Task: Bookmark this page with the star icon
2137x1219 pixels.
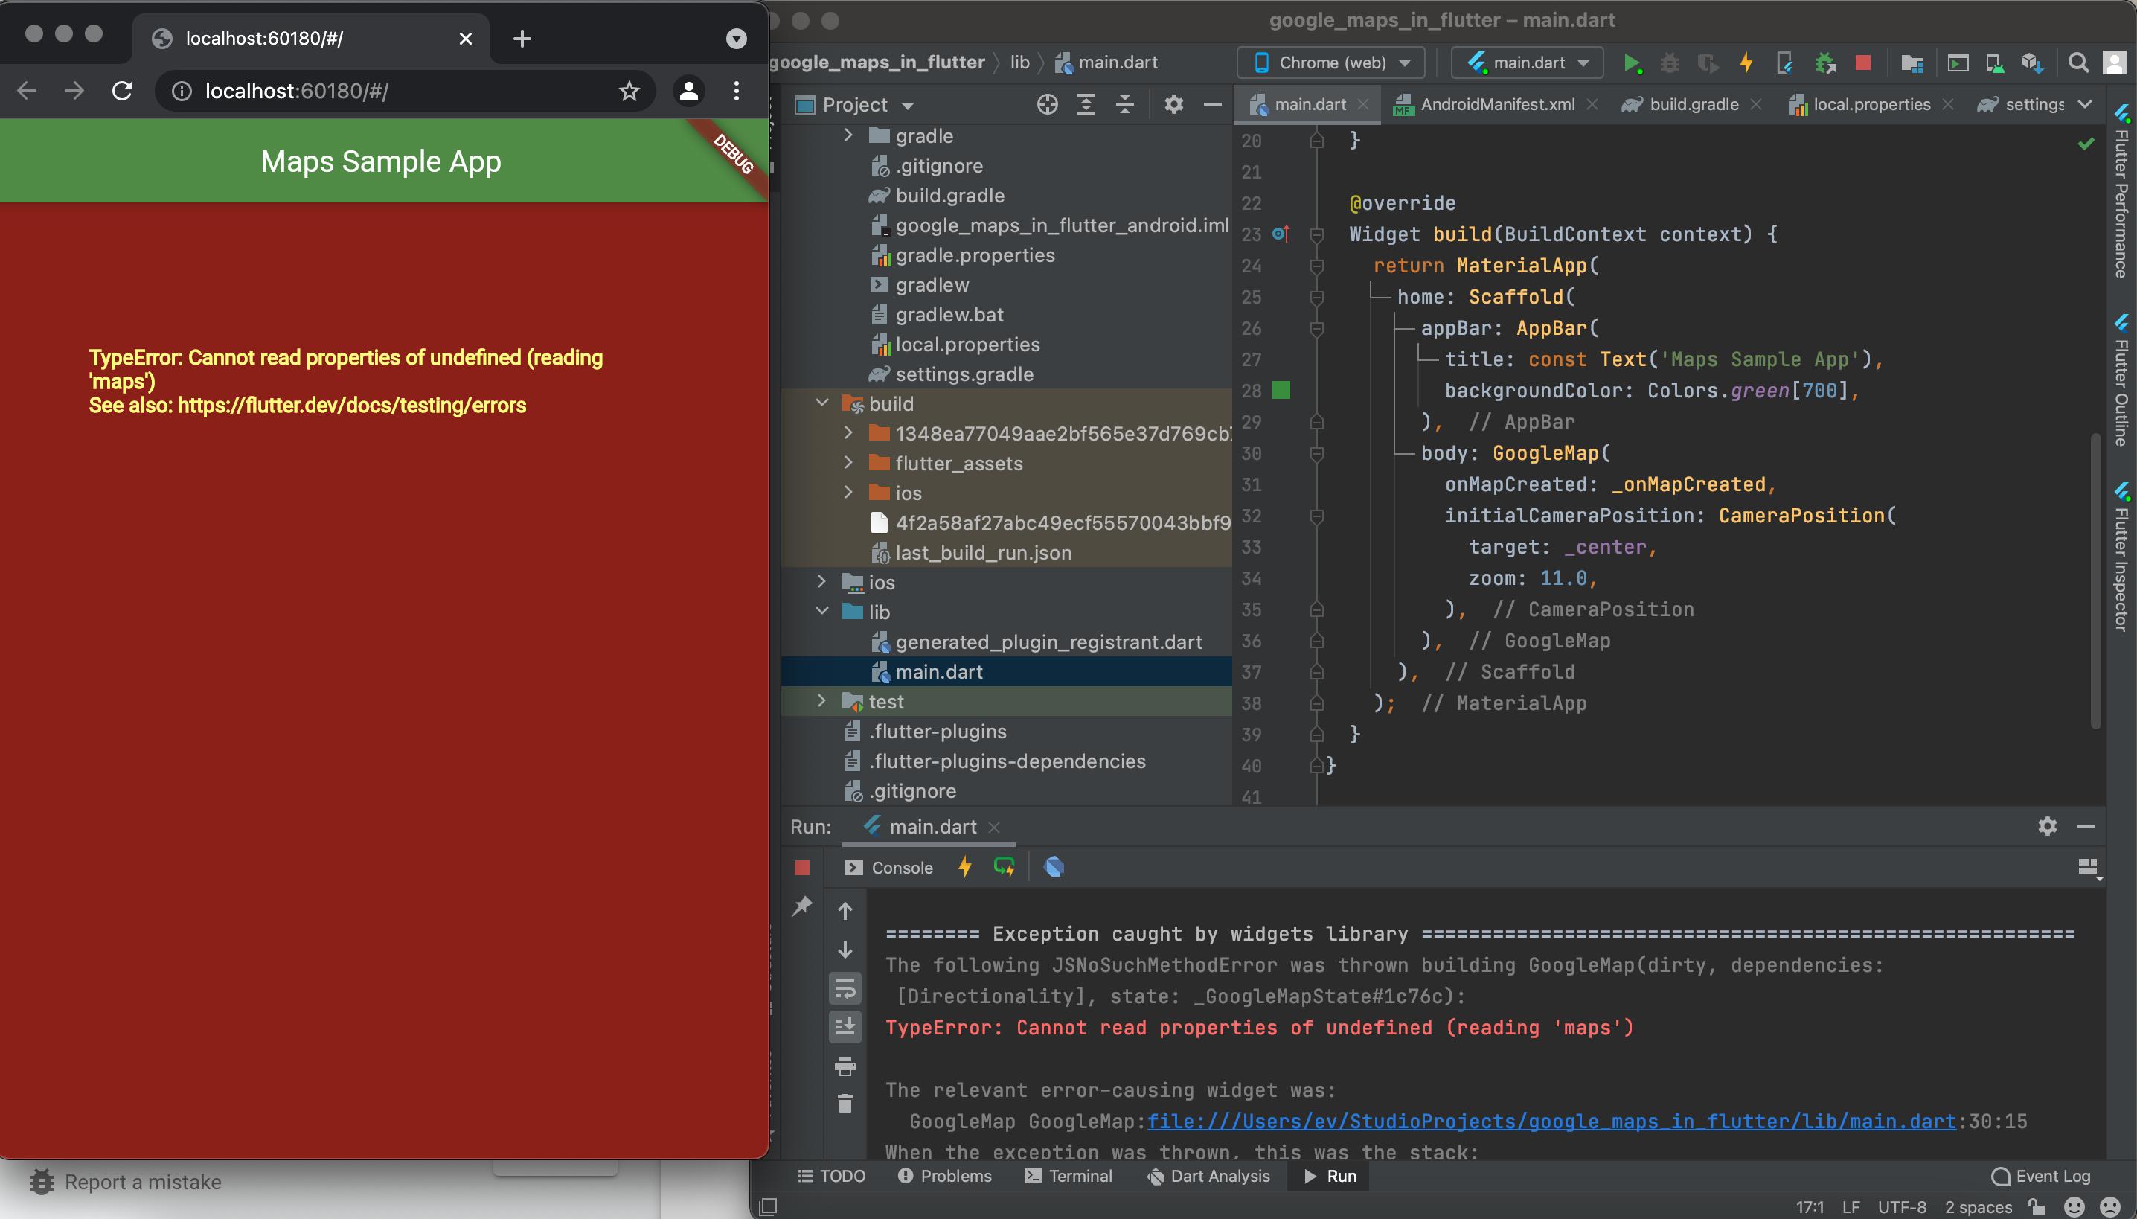Action: pyautogui.click(x=629, y=91)
